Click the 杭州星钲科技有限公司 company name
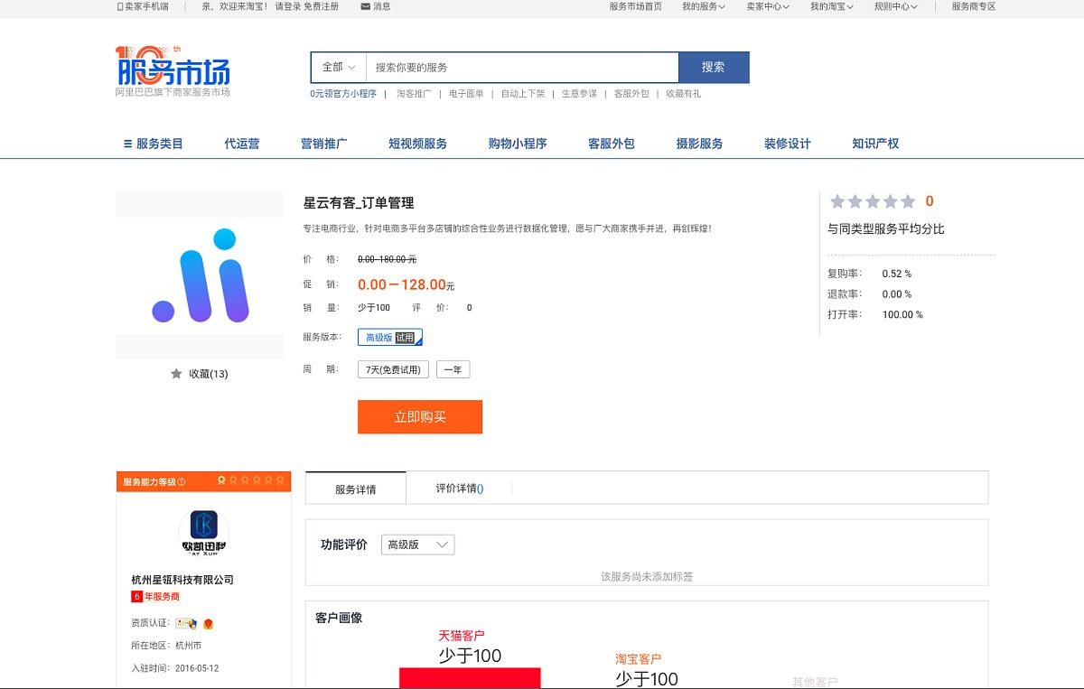This screenshot has height=689, width=1084. coord(182,580)
